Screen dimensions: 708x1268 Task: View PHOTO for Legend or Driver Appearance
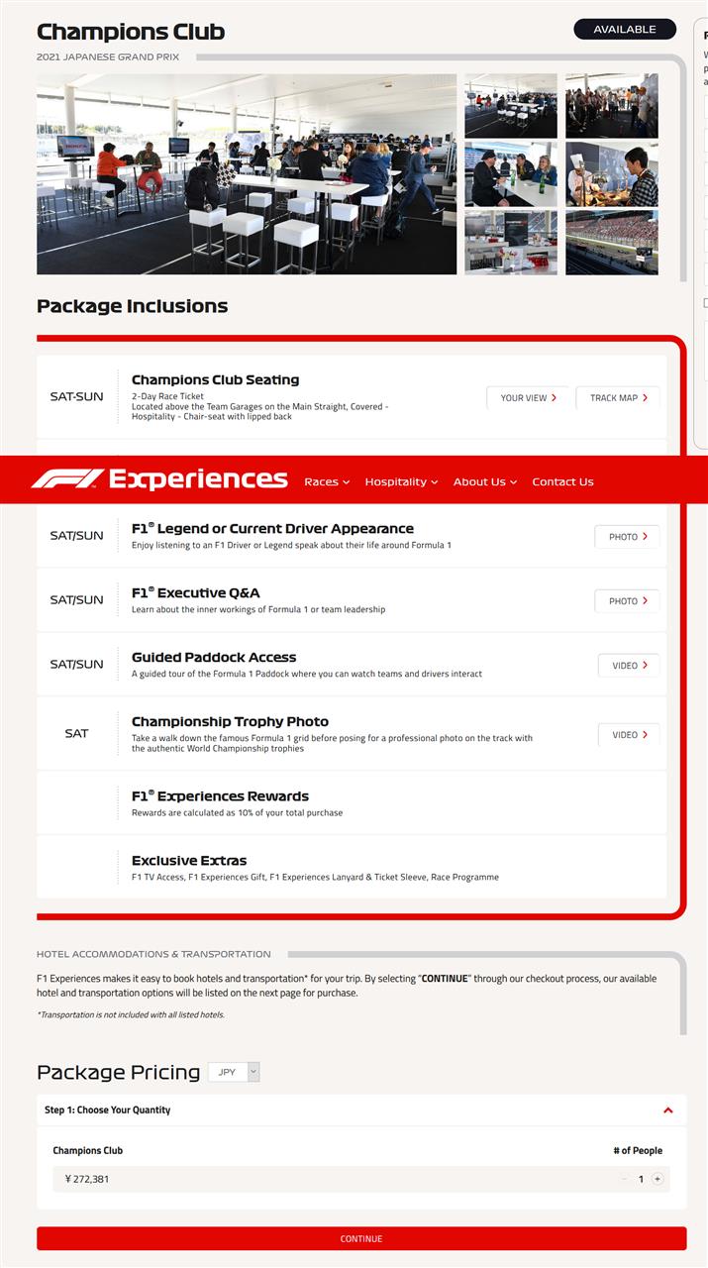point(627,537)
